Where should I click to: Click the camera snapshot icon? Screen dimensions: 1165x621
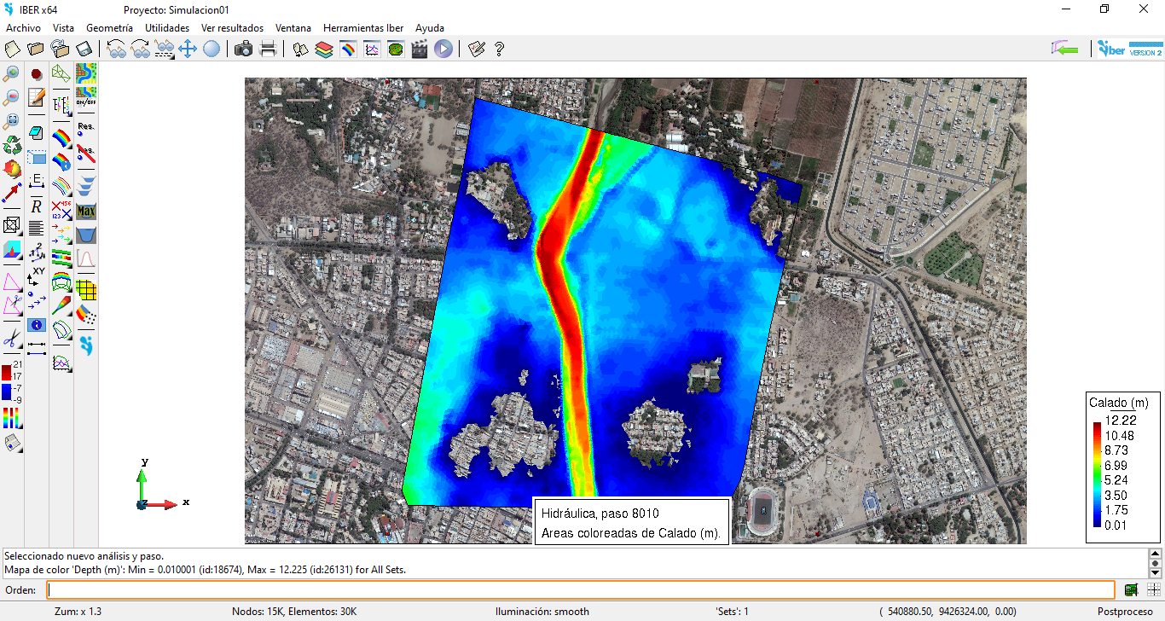point(244,49)
